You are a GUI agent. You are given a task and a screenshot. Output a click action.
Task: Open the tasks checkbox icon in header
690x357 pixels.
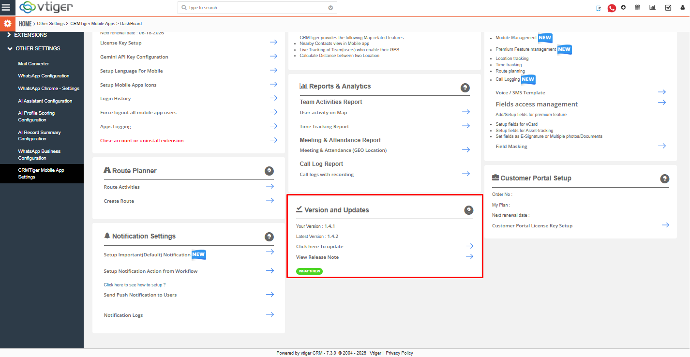click(668, 7)
